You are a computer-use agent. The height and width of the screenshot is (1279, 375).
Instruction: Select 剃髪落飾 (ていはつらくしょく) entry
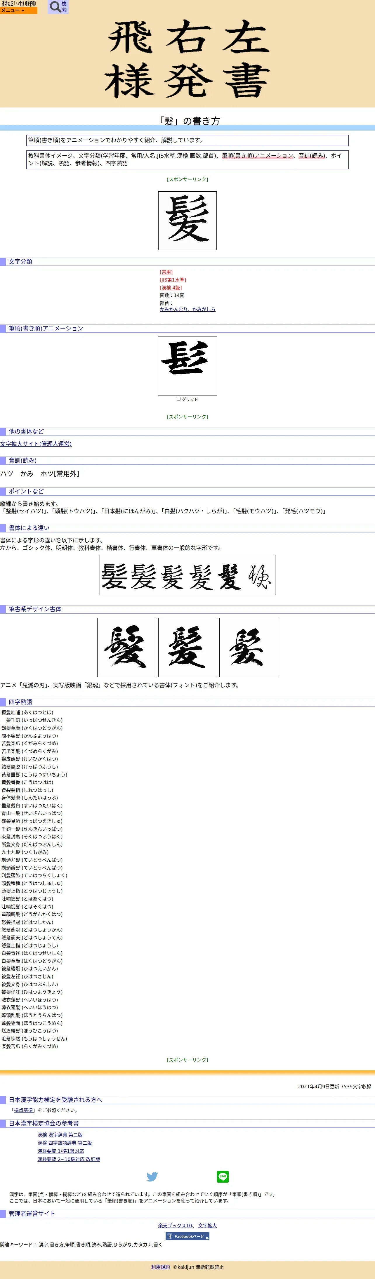pyautogui.click(x=34, y=875)
